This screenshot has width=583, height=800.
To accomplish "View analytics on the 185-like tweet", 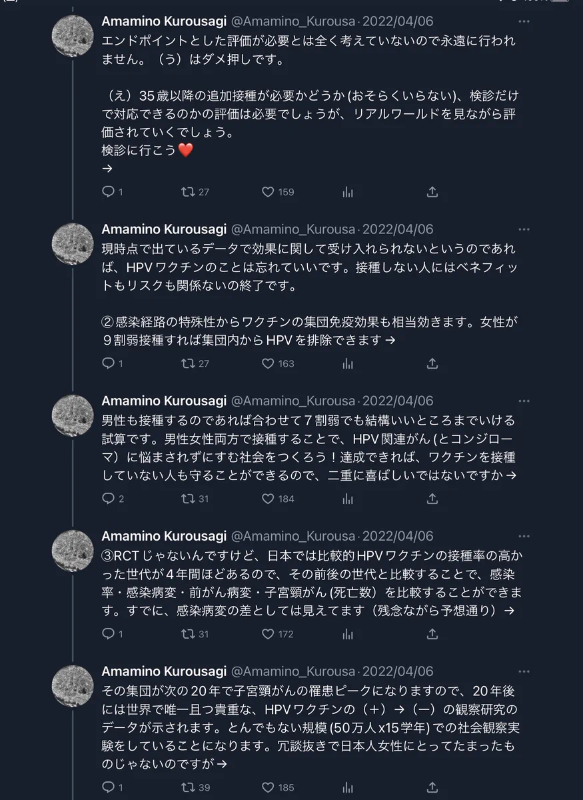I will [x=348, y=787].
